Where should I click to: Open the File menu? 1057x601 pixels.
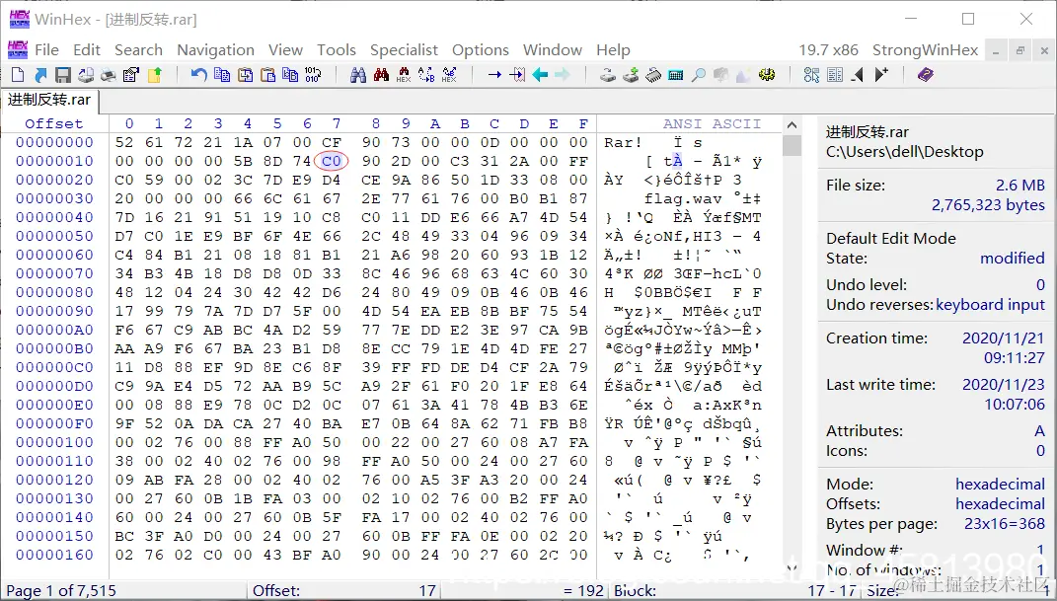46,50
